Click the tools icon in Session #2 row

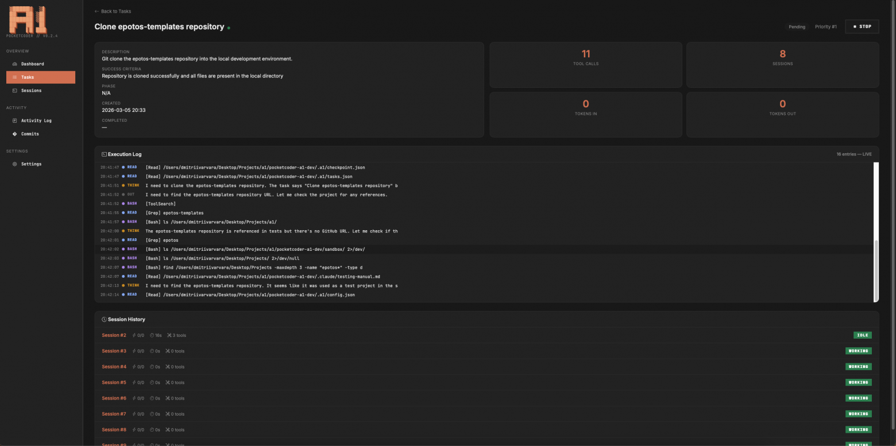click(169, 335)
